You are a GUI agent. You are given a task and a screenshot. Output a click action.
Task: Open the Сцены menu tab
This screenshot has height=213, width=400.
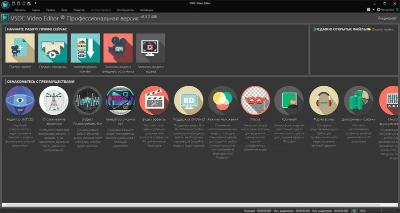click(x=35, y=10)
